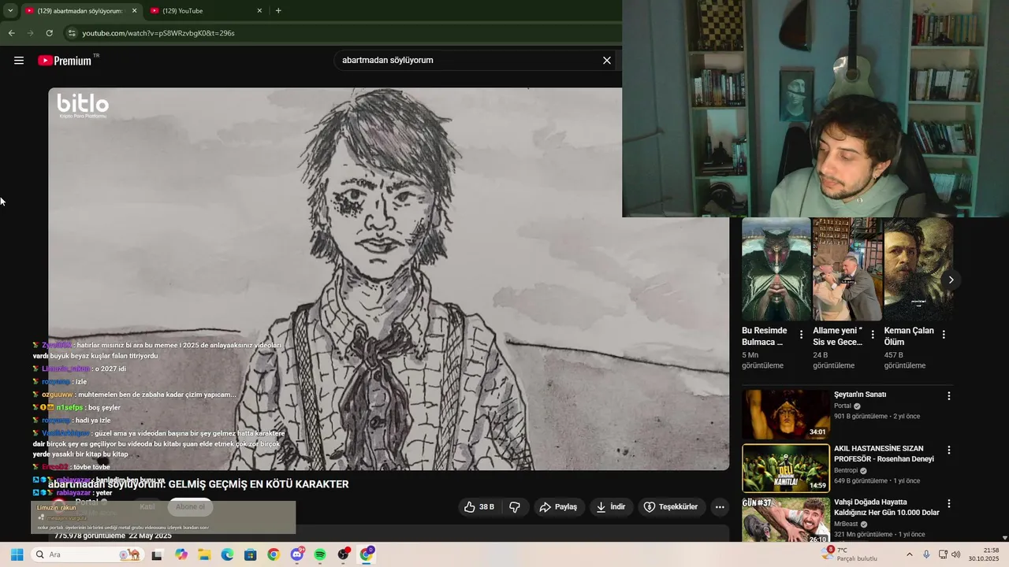Image resolution: width=1009 pixels, height=567 pixels.
Task: Open the Keman Çalan Ölüm thumbnail
Action: [x=919, y=269]
